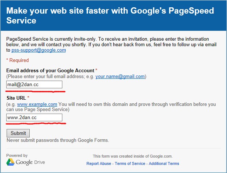Open the Report Abuse link
Viewport: 227px width, 173px height.
(x=99, y=163)
